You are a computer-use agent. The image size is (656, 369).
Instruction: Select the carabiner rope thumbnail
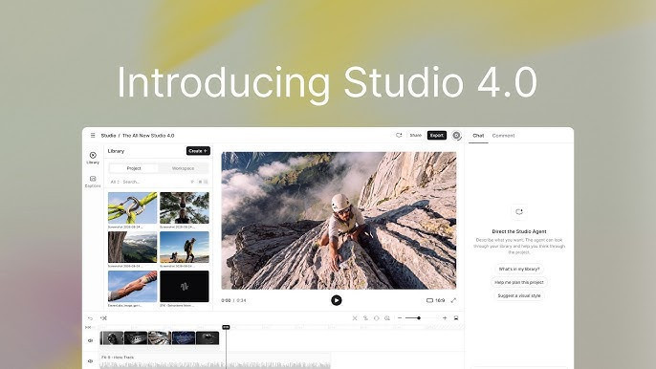133,208
